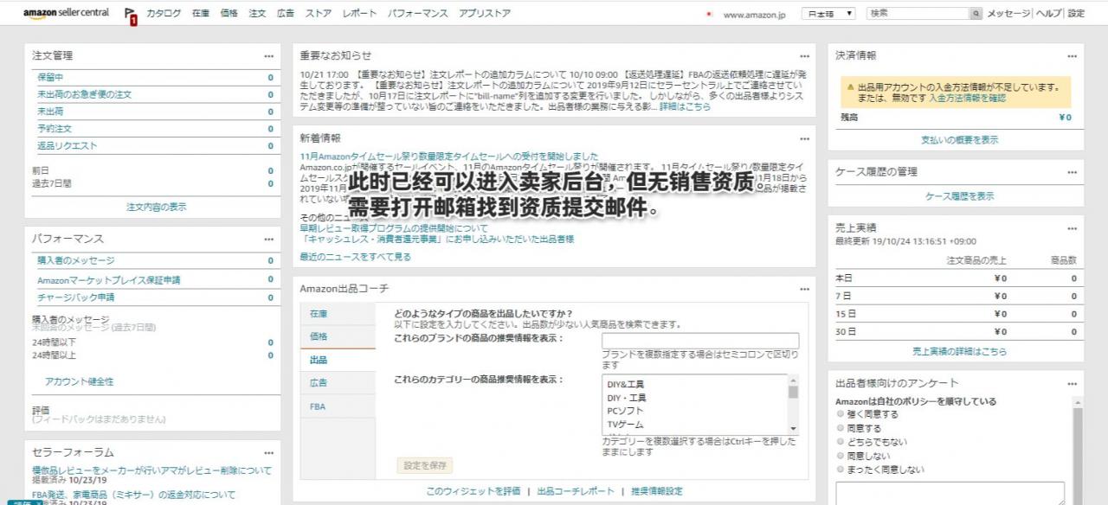Open the 未出荷のお急ぎ便の注文 link
Screen dimensions: 1108x505
pyautogui.click(x=84, y=94)
